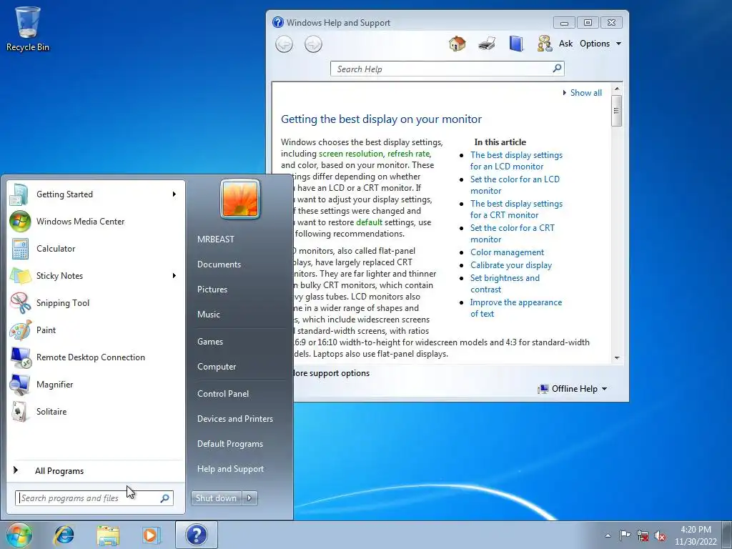This screenshot has width=732, height=549.
Task: Click the user account flower picture
Action: [240, 199]
